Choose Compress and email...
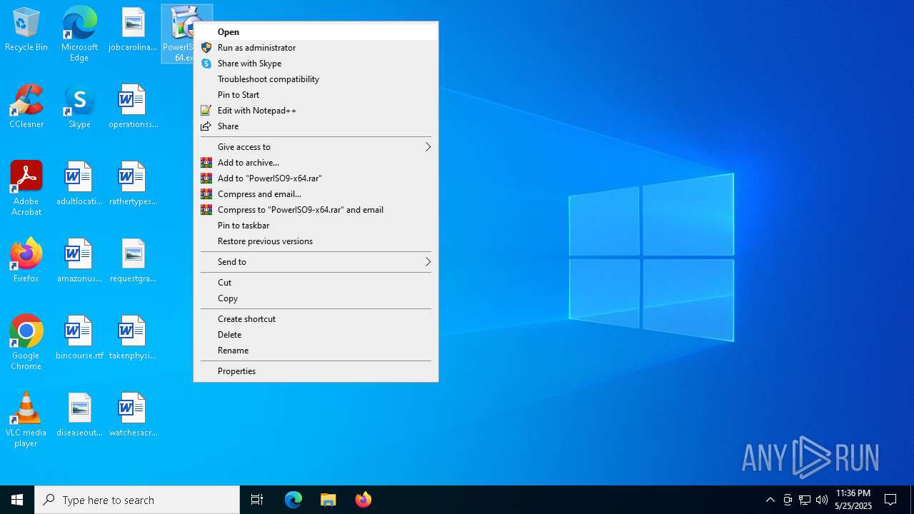 [x=316, y=193]
